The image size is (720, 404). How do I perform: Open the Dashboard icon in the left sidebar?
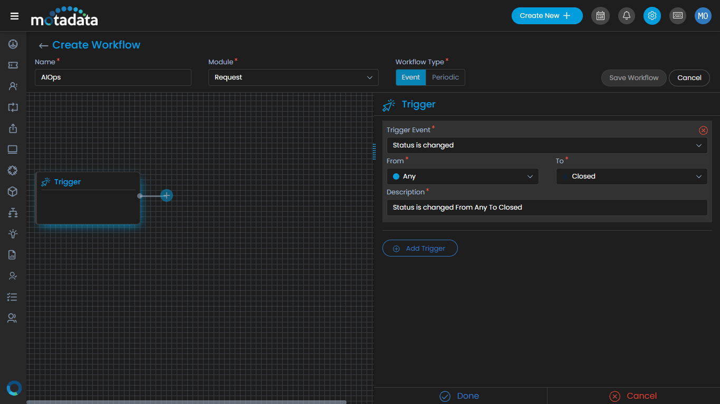pyautogui.click(x=13, y=44)
